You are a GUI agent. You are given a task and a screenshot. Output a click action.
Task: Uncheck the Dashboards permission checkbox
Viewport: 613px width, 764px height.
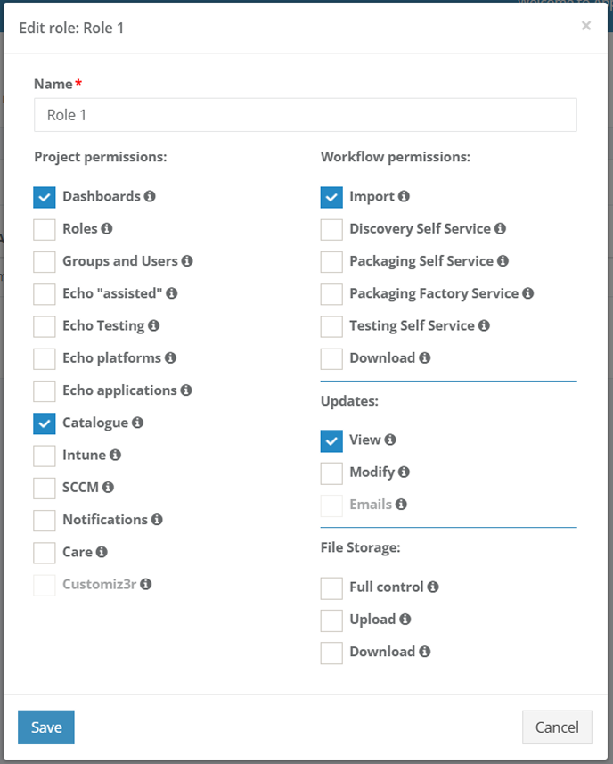[x=45, y=197]
